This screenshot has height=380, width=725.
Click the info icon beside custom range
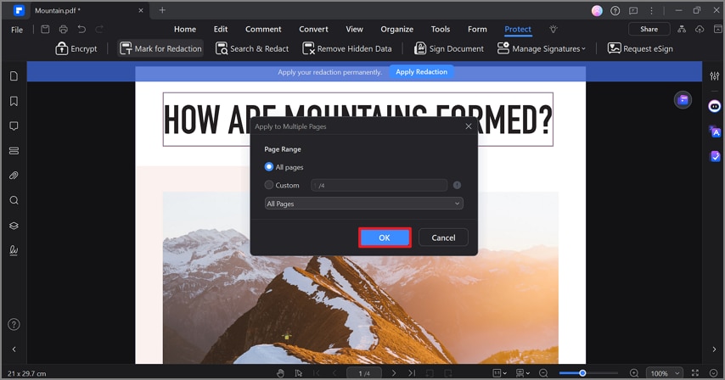click(x=457, y=185)
